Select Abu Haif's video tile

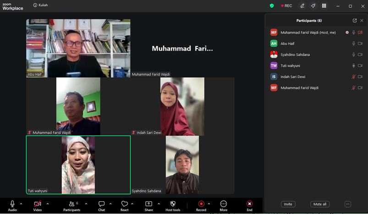(78, 48)
